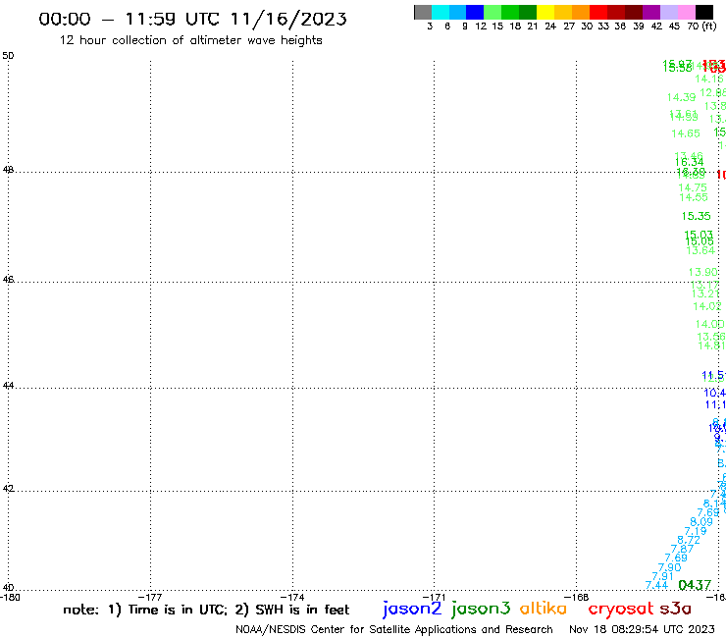
Task: Click the wave height value 7.19
Action: point(696,531)
